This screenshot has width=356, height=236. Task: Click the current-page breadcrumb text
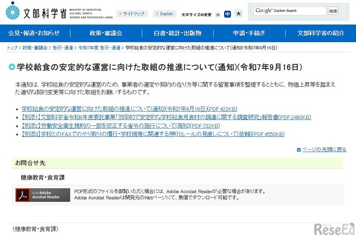201,48
